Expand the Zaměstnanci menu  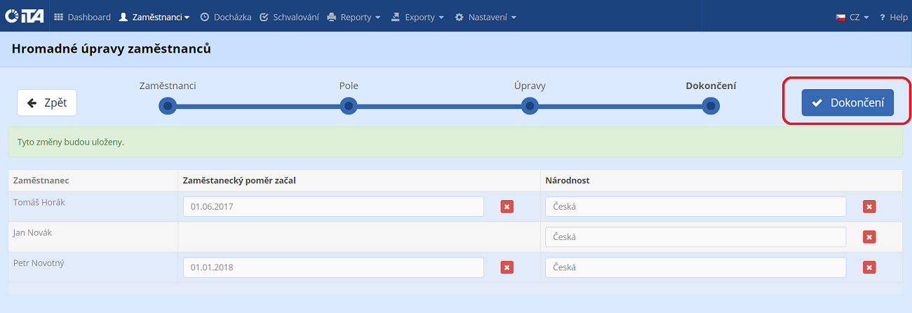(154, 17)
